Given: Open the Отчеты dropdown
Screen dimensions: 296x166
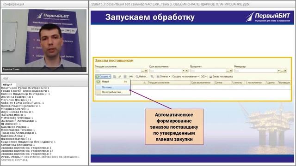Looking at the screenshot, I should [163, 77].
